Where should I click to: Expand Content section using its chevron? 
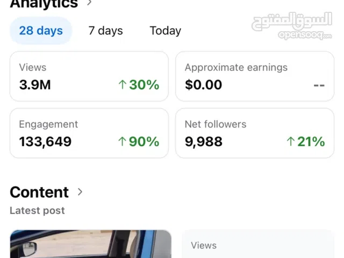tap(80, 192)
